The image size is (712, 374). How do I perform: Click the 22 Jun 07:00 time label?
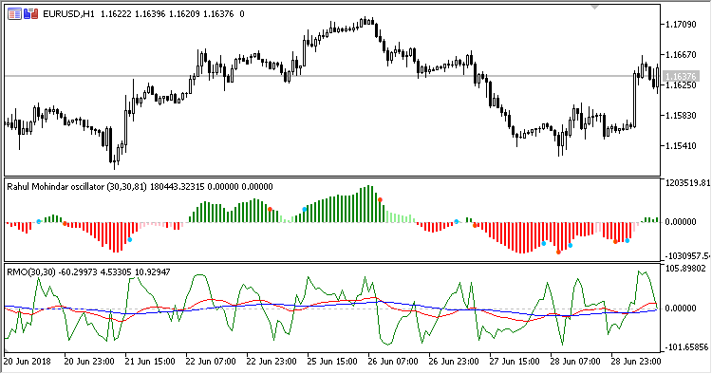(211, 362)
